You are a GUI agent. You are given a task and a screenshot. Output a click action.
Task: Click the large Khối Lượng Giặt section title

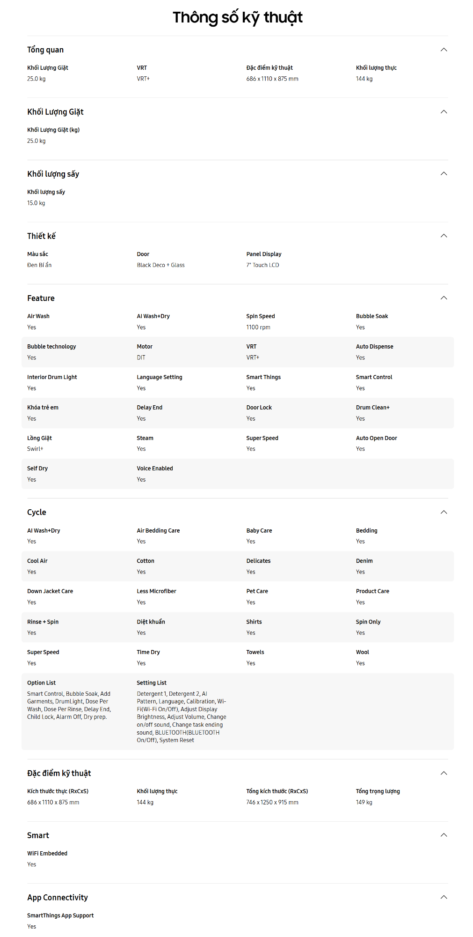[x=55, y=112]
